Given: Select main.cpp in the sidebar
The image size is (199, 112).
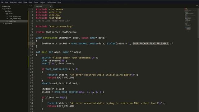Looking at the screenshot, I should pyautogui.click(x=12, y=21).
